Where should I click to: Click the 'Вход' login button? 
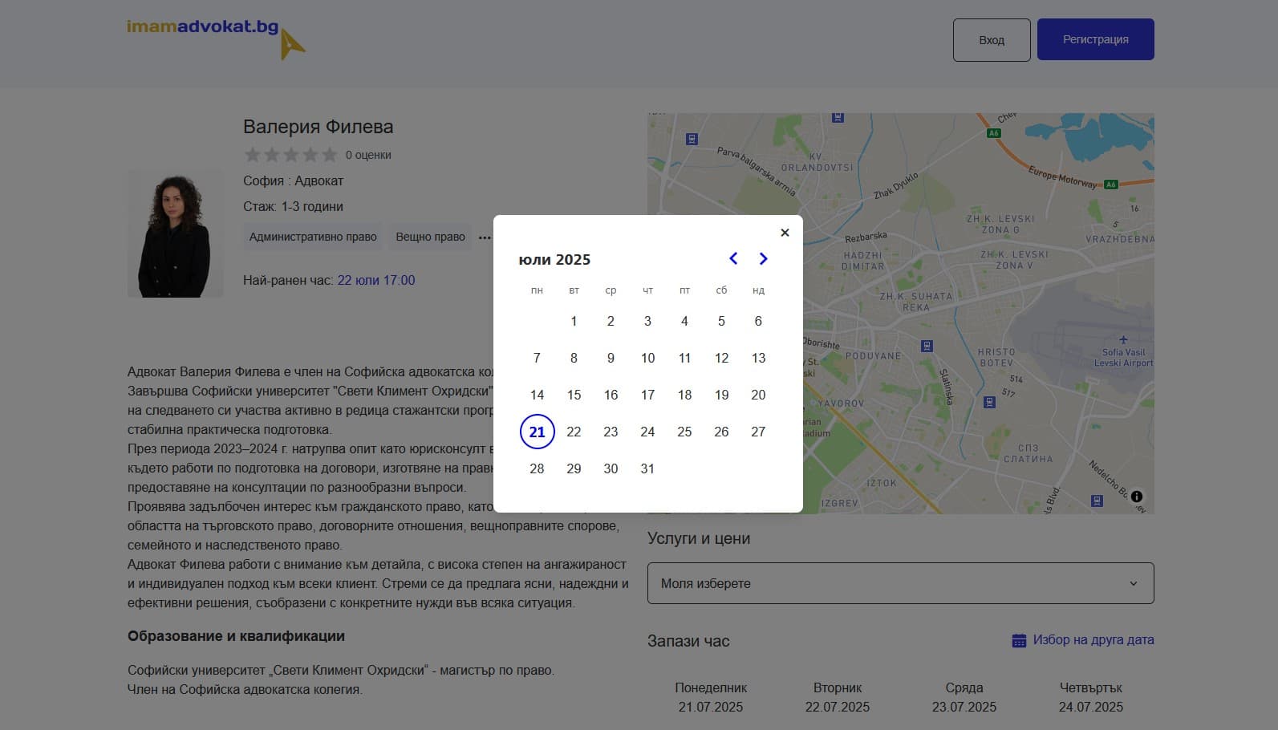[991, 39]
